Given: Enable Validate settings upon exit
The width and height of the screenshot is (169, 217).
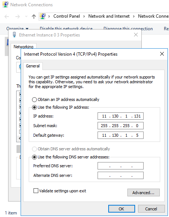Looking at the screenshot, I should pos(36,190).
